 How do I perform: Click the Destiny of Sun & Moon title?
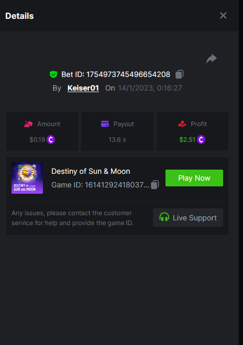(x=91, y=171)
